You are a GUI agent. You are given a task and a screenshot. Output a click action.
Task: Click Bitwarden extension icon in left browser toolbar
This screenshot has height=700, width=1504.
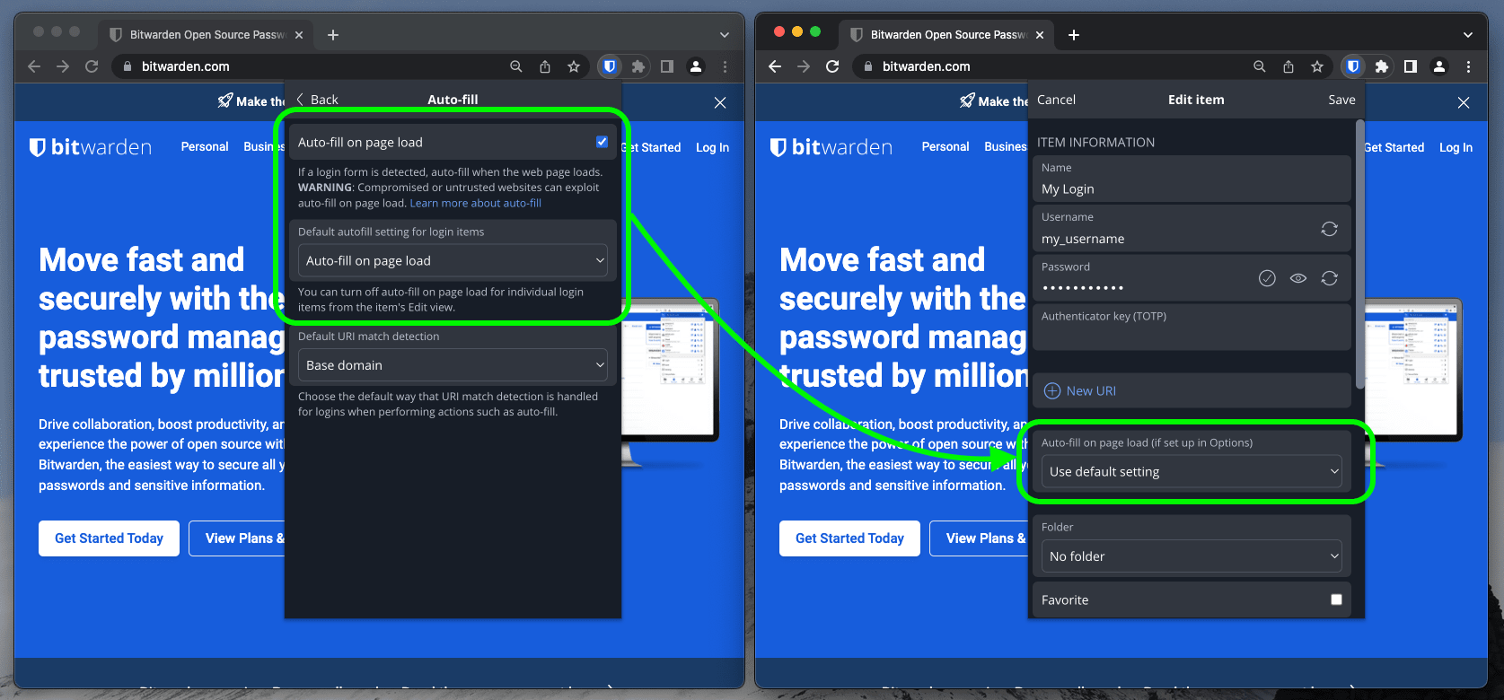pyautogui.click(x=610, y=66)
